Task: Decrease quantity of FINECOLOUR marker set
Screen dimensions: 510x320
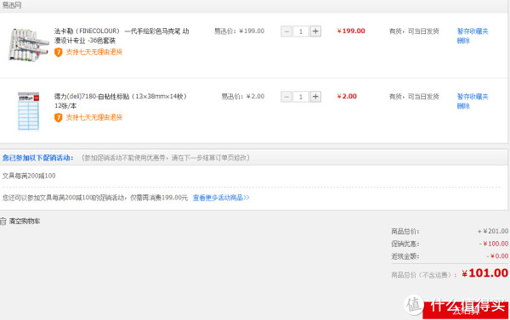Action: click(x=286, y=31)
